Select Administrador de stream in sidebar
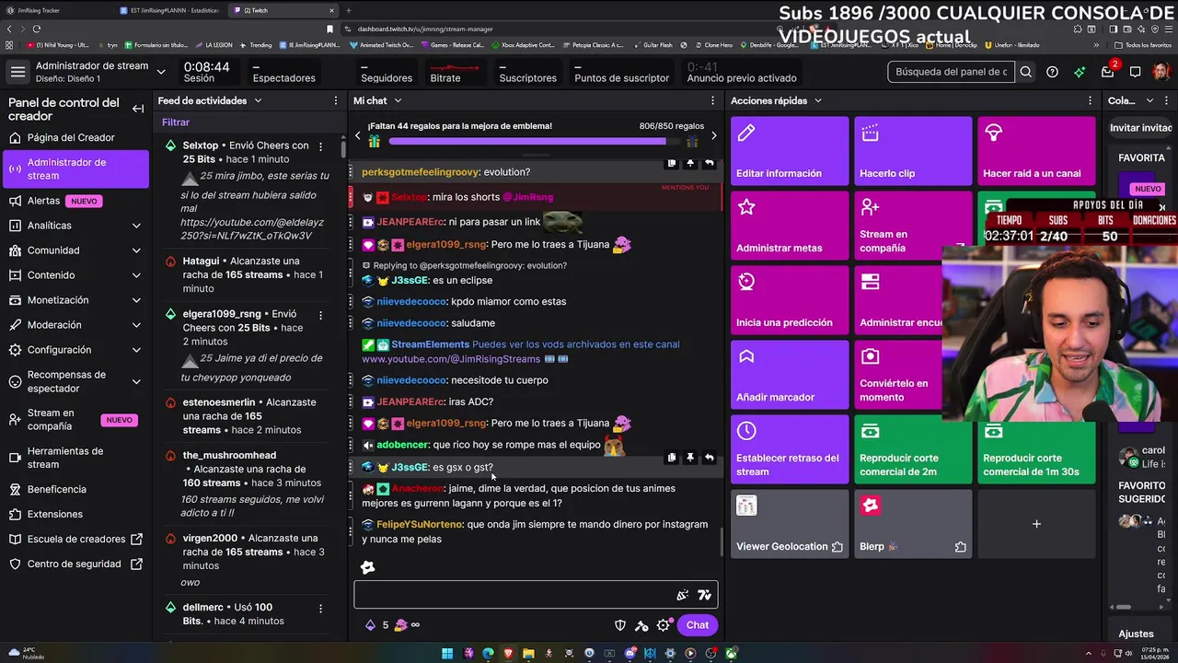The image size is (1178, 663). 75,169
